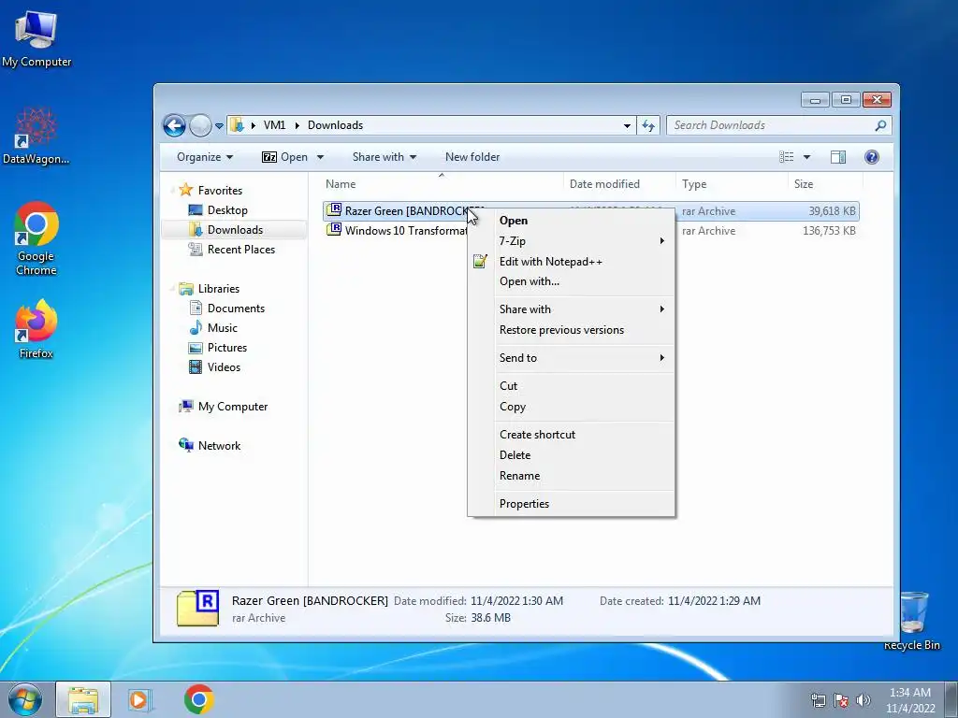Click the Chrome taskbar icon
The image size is (958, 718).
pyautogui.click(x=198, y=699)
